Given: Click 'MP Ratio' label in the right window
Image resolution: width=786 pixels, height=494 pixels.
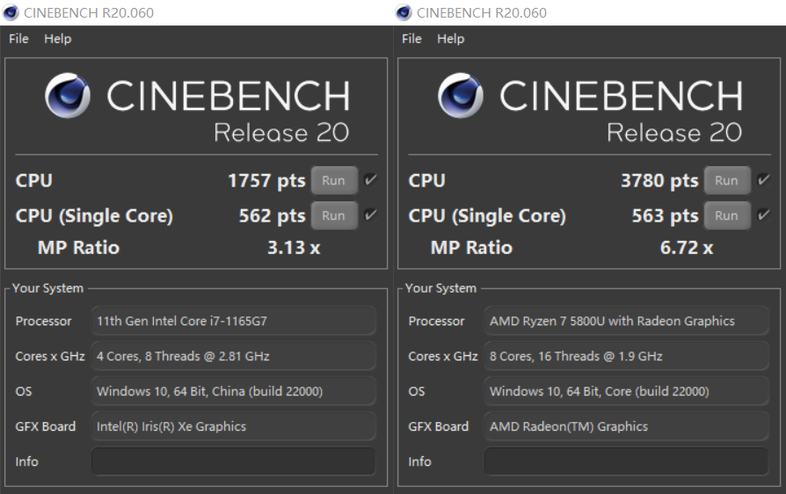Looking at the screenshot, I should tap(472, 248).
